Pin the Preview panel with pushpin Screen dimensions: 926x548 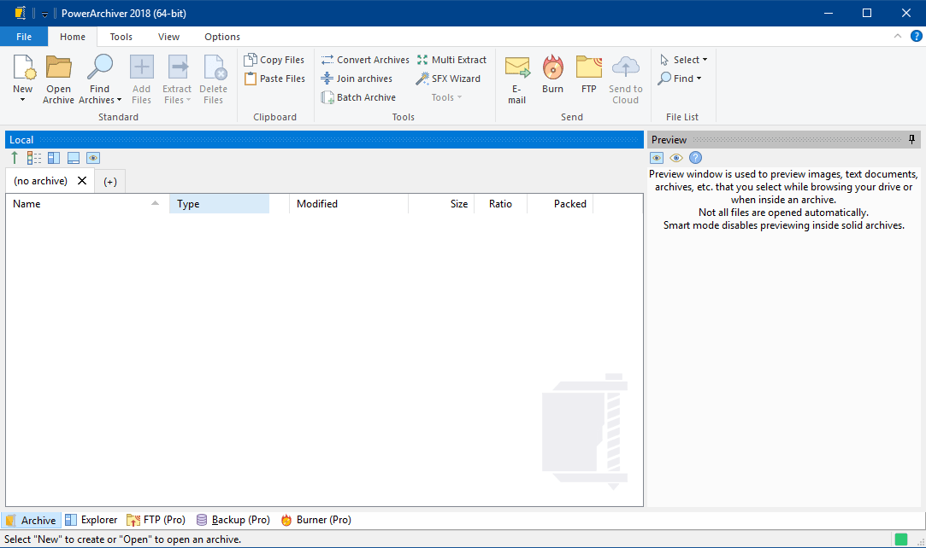coord(911,139)
